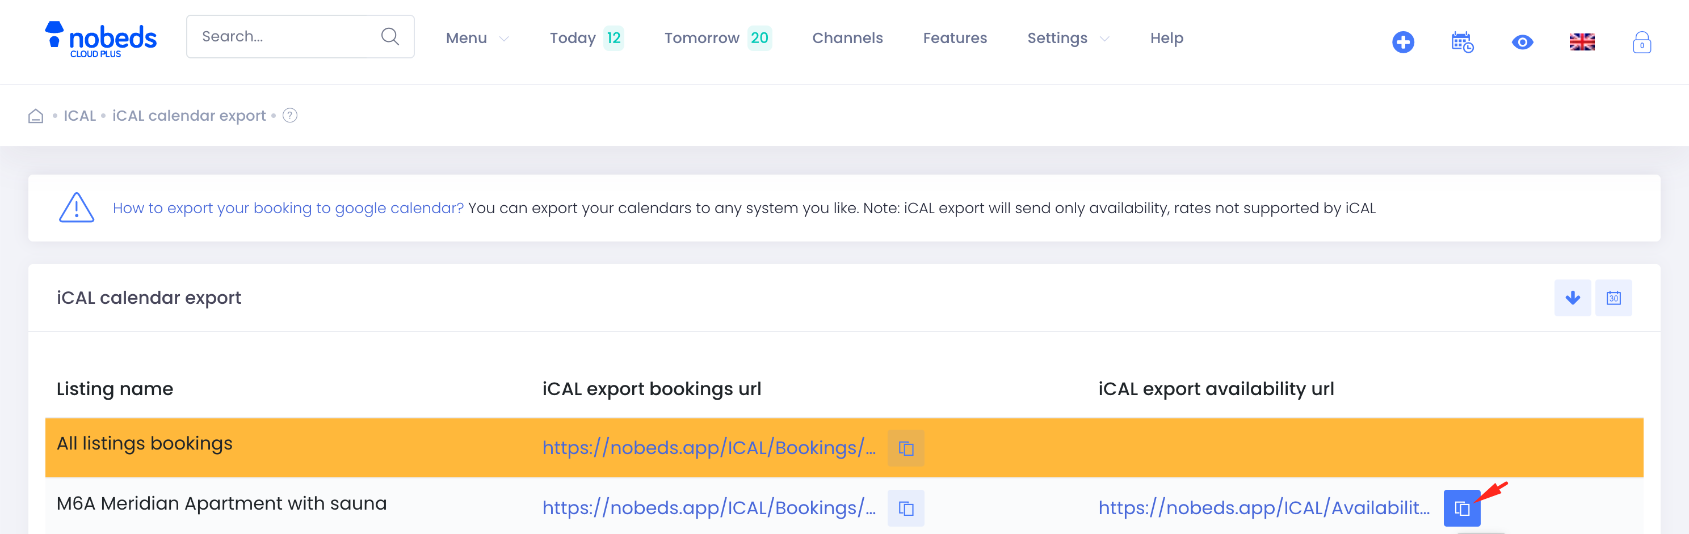
Task: Open the quick add plus icon
Action: tap(1403, 41)
